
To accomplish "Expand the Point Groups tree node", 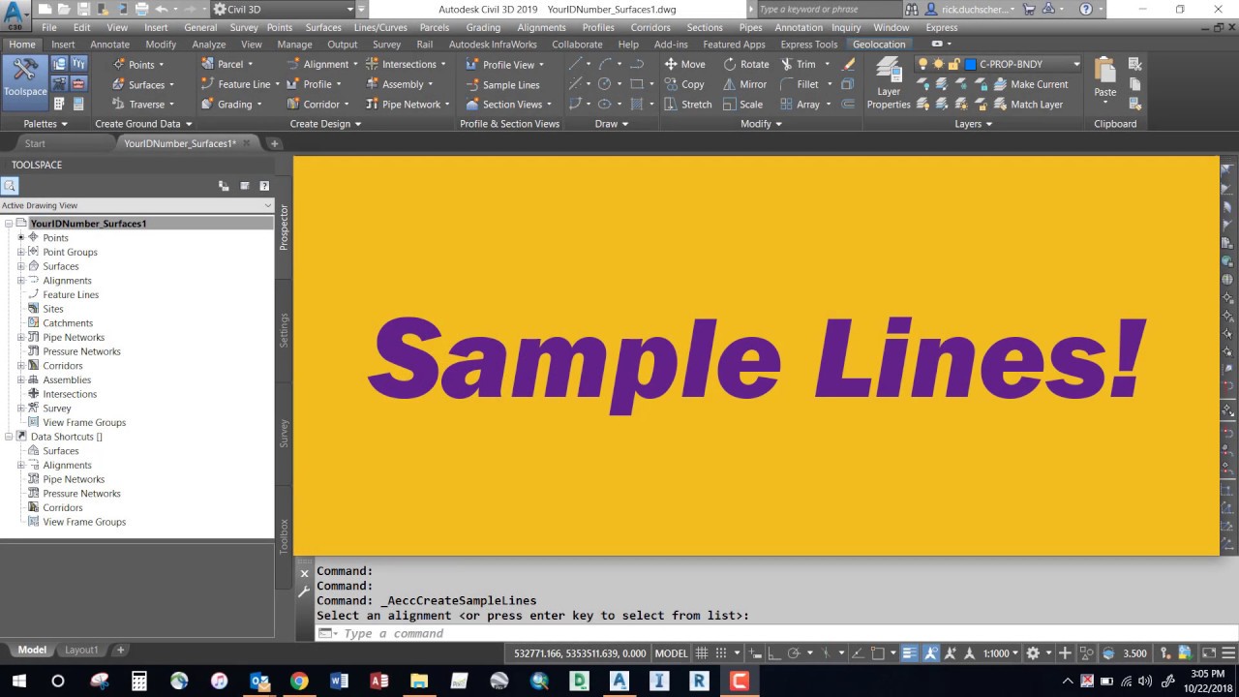I will [x=21, y=252].
